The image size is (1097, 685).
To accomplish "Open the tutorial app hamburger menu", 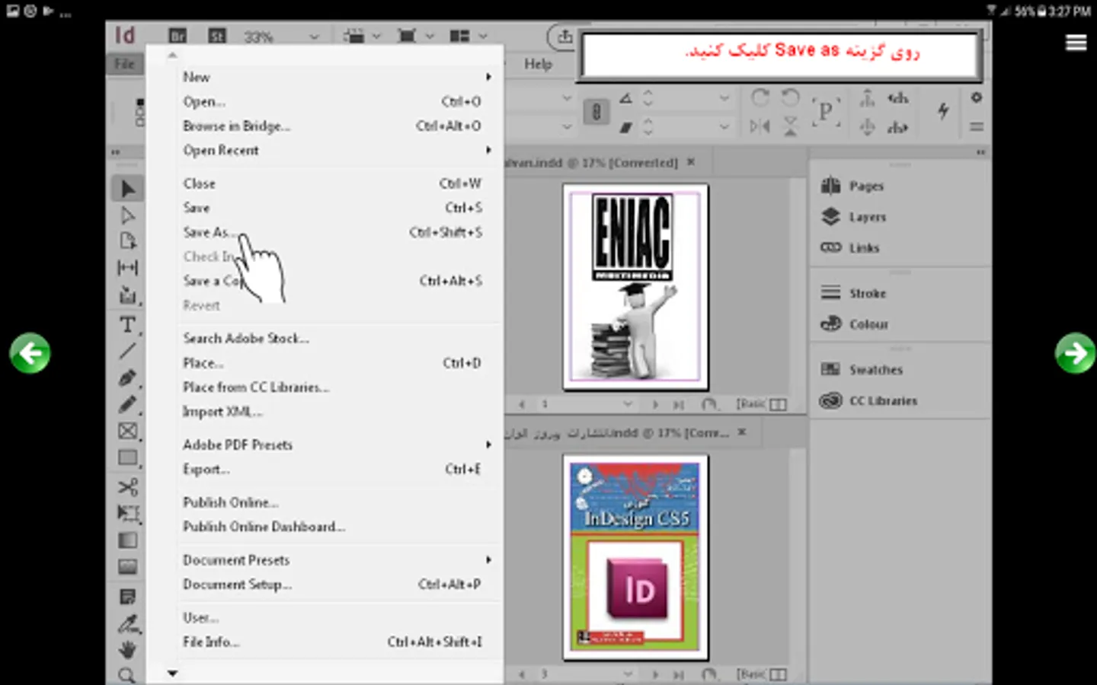I will [x=1076, y=43].
